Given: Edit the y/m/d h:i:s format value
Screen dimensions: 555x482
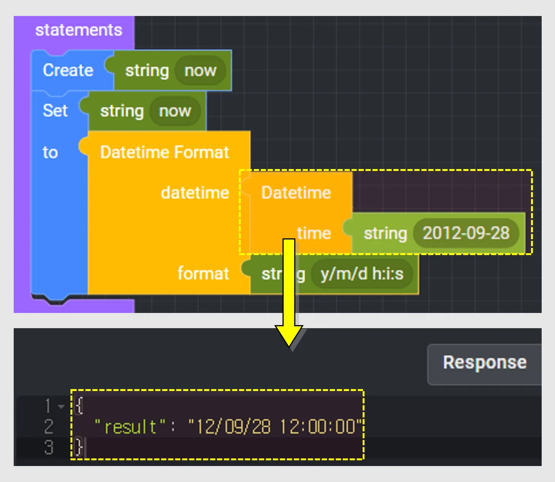Looking at the screenshot, I should coord(362,273).
